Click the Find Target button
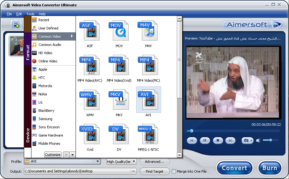 coord(154,171)
